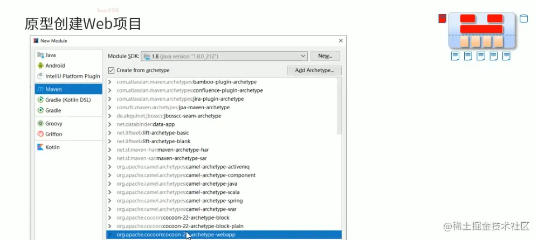Expand the bamboo-plugin-archetype node
This screenshot has height=240, width=538.
[109, 82]
